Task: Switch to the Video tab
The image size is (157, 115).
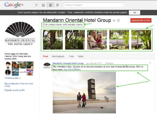Action: click(x=80, y=56)
